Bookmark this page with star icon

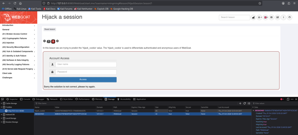point(260,3)
